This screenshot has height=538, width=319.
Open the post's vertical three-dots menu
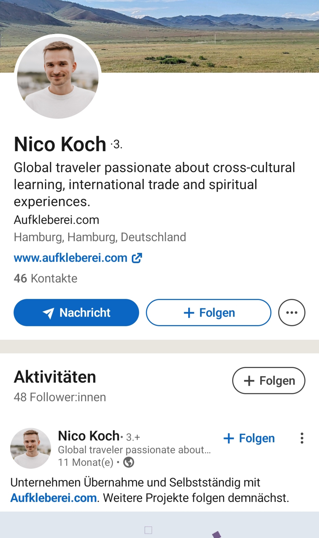coord(302,438)
